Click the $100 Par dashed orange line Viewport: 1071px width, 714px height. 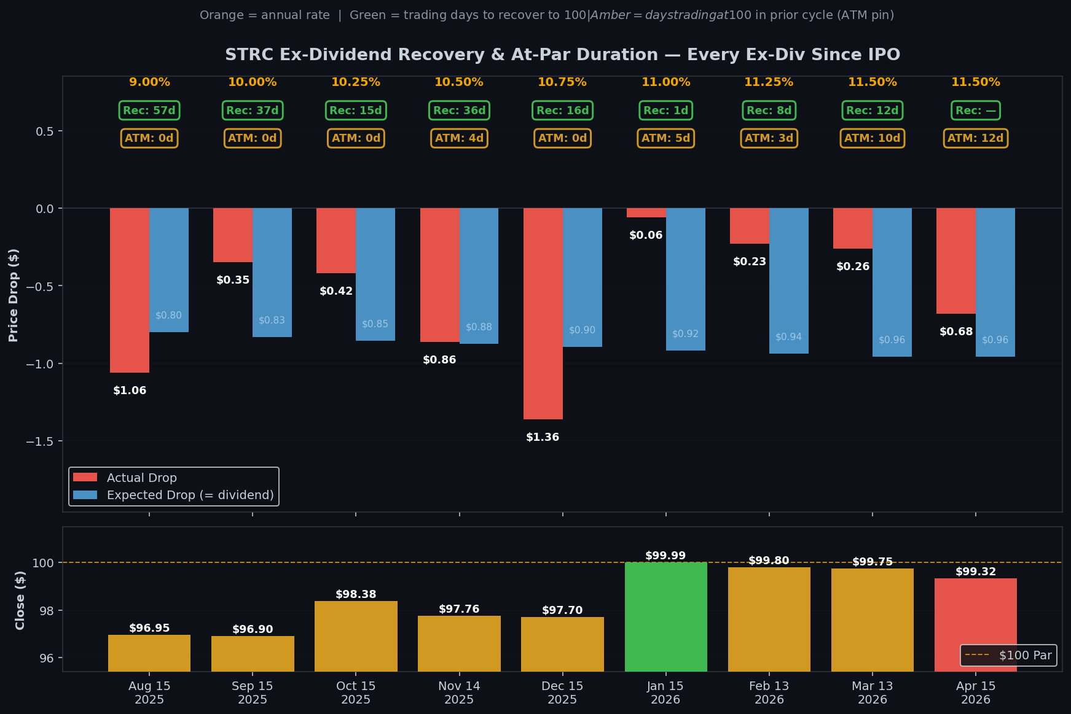pos(430,562)
